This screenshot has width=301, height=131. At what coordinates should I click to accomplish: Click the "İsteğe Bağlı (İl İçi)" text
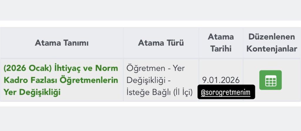coord(159,92)
